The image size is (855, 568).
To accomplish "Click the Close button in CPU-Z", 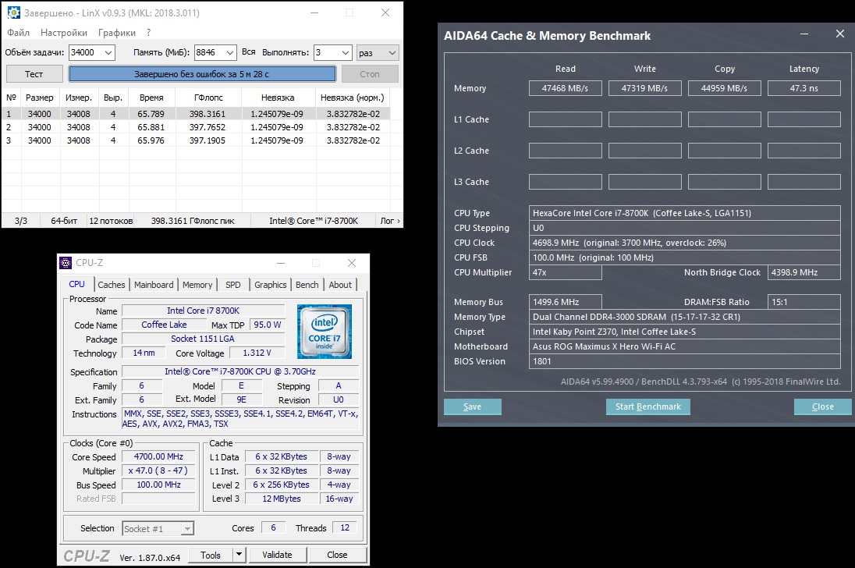I will (337, 555).
